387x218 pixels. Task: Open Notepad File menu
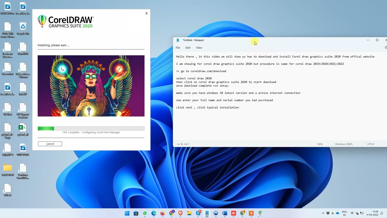click(178, 48)
